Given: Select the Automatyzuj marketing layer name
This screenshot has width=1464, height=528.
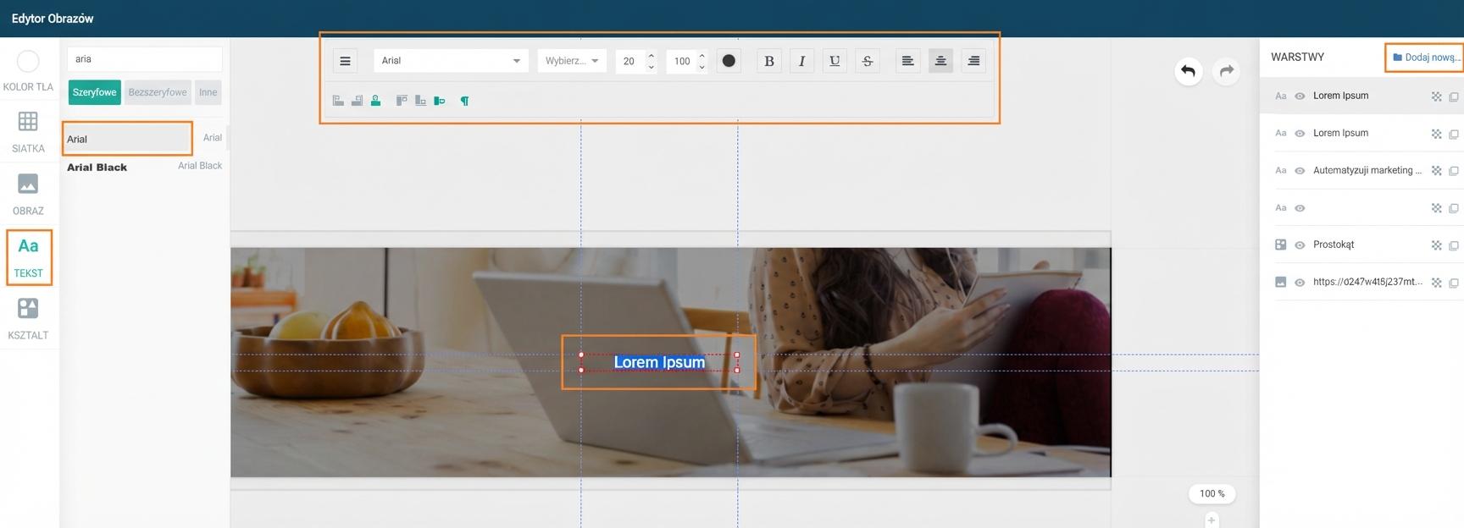Looking at the screenshot, I should tap(1367, 170).
